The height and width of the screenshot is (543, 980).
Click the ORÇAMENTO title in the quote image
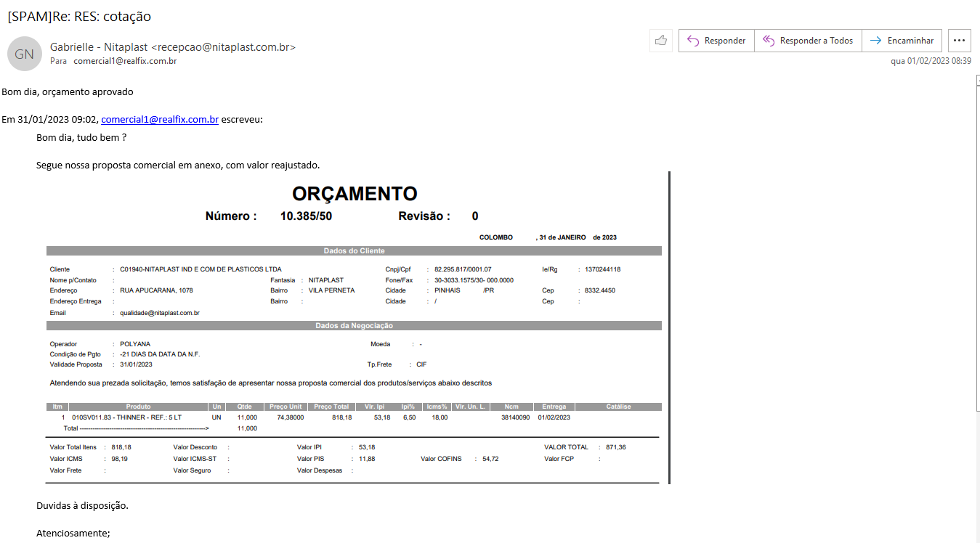tap(355, 194)
